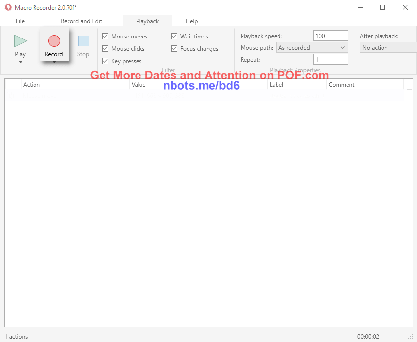Click the Playback speed input field
The image size is (417, 342).
pos(331,36)
